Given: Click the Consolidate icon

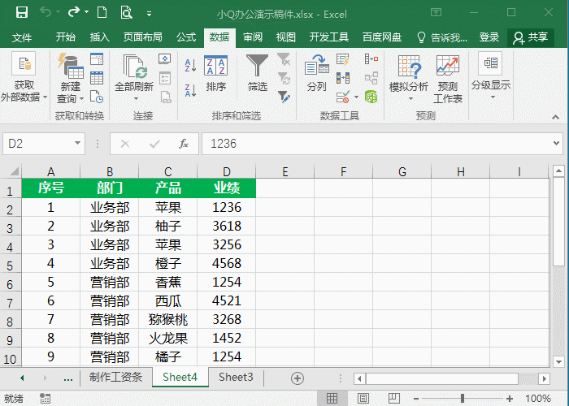Looking at the screenshot, I should click(371, 58).
